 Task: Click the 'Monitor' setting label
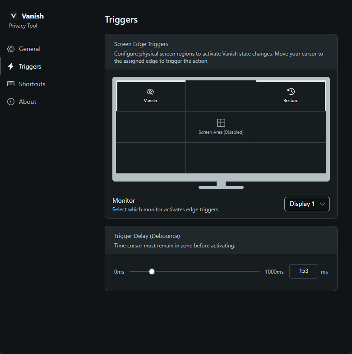124,200
